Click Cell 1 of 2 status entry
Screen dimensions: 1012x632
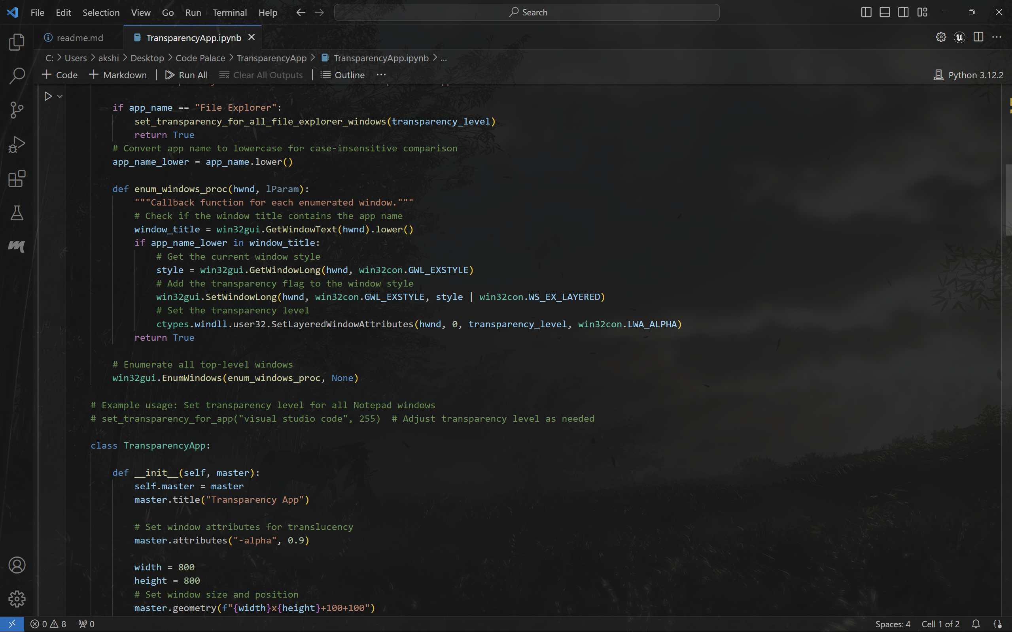pyautogui.click(x=940, y=624)
